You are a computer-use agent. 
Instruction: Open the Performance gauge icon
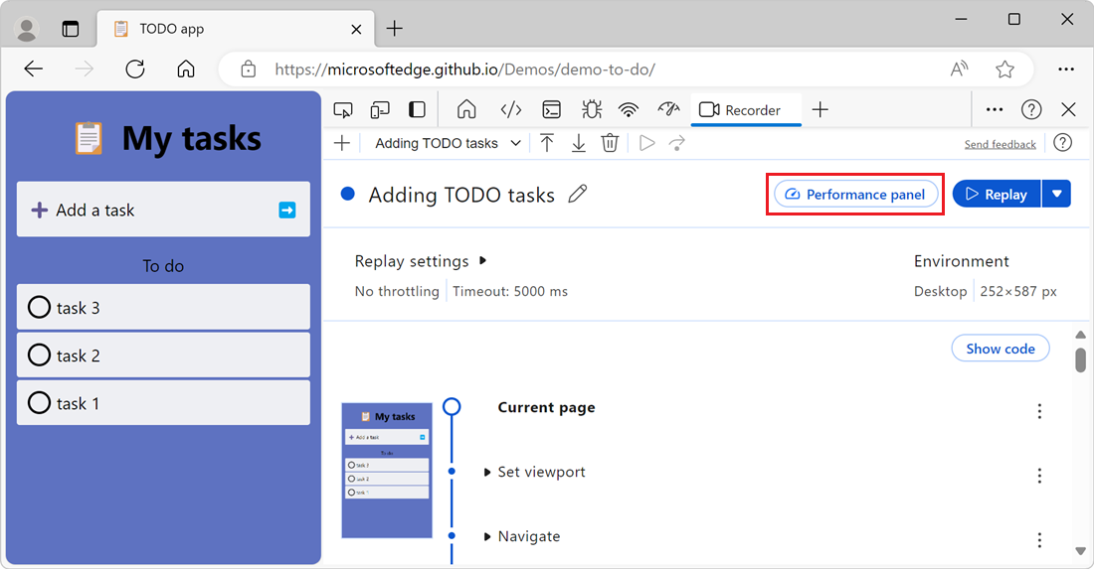[668, 109]
